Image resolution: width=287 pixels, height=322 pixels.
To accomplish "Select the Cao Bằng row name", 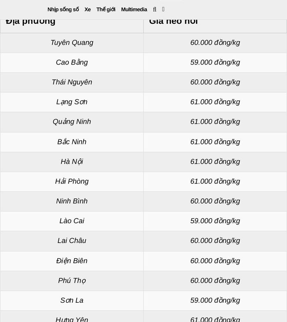I will (72, 63).
